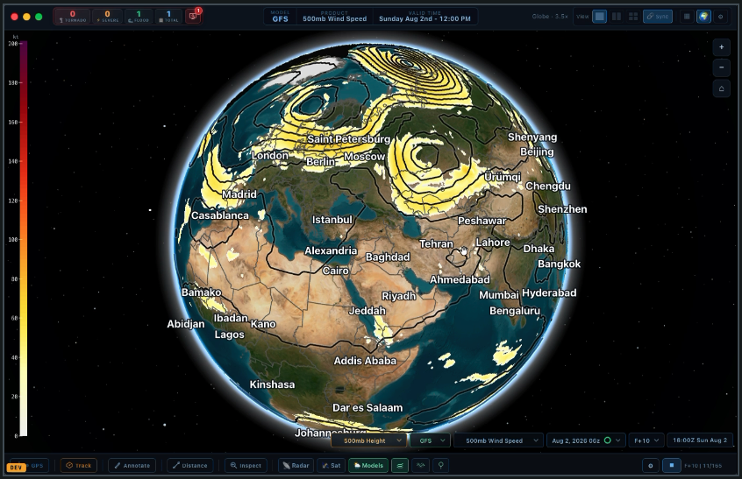Click the wave graph icon in bottom toolbar
The height and width of the screenshot is (479, 742).
(420, 465)
